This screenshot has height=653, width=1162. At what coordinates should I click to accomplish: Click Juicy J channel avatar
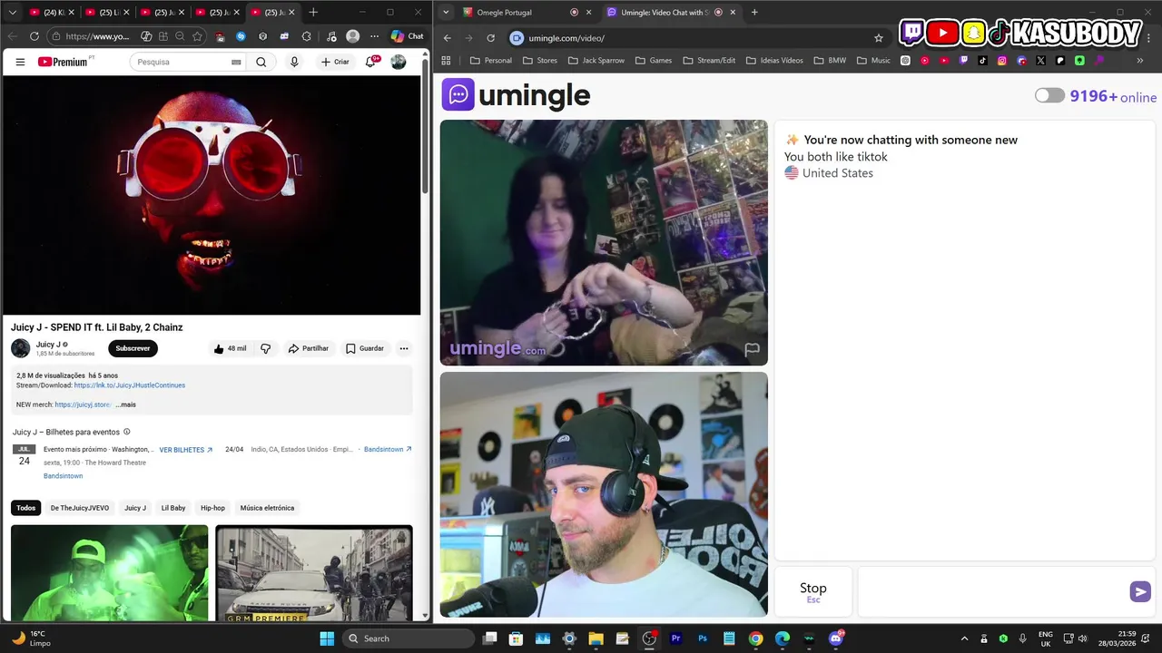pyautogui.click(x=20, y=348)
